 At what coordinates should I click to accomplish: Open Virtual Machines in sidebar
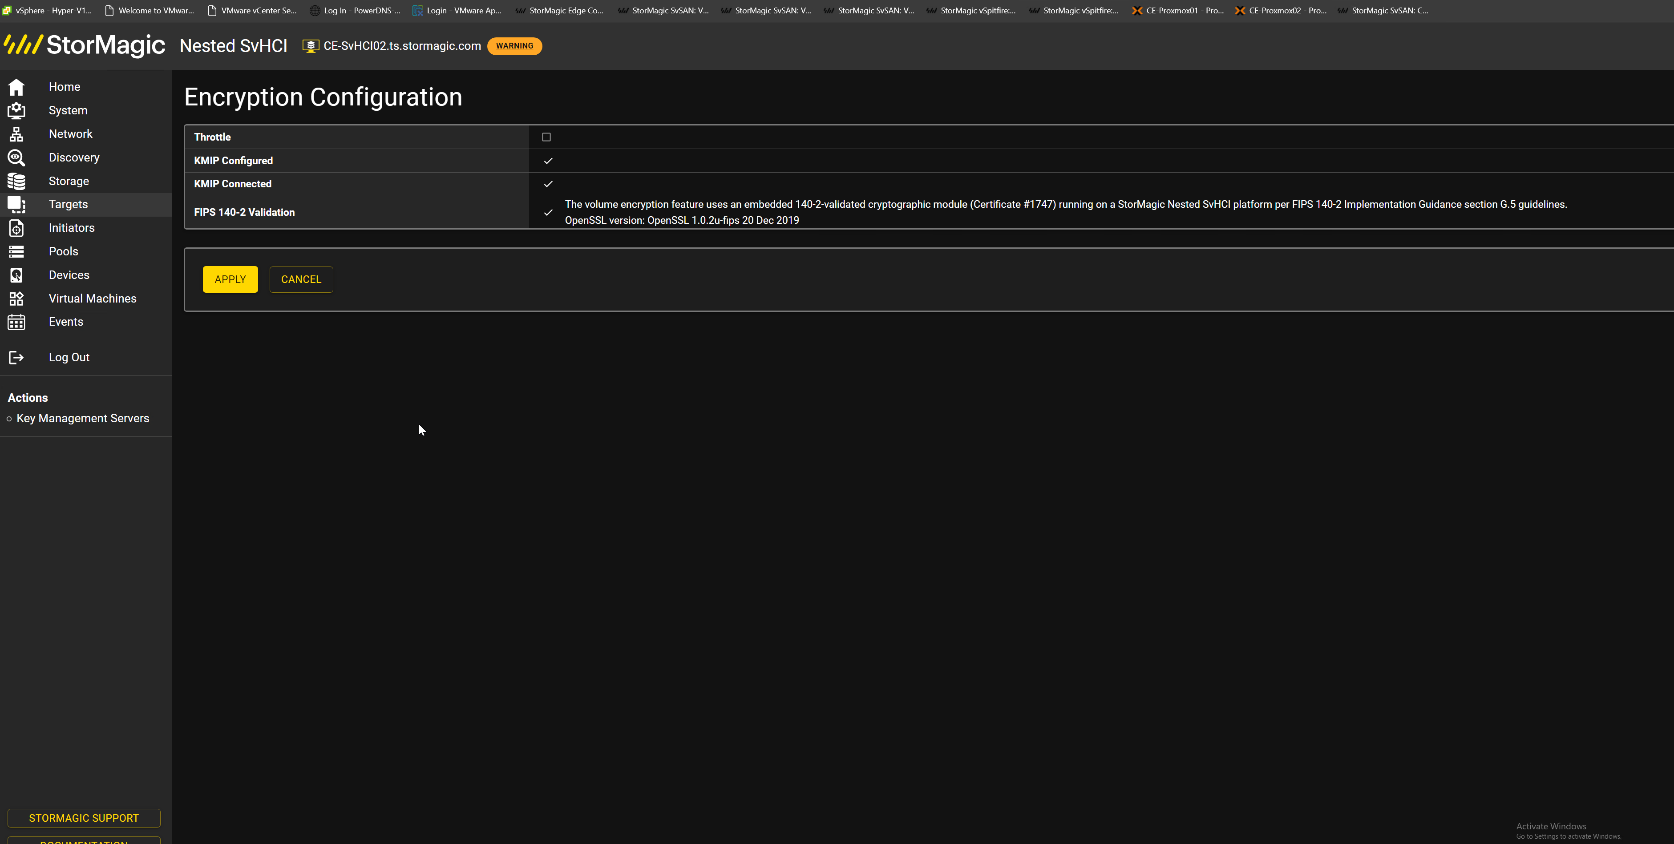click(92, 299)
